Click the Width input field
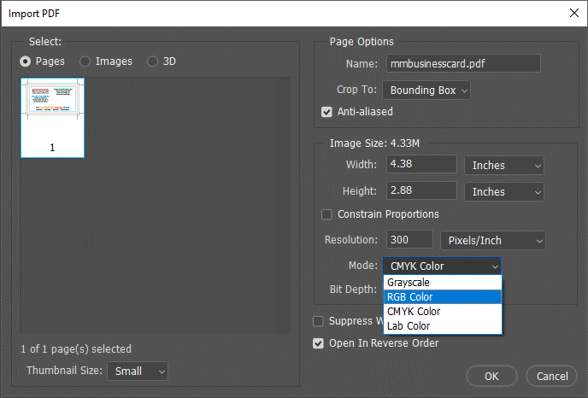The image size is (588, 398). [x=421, y=165]
